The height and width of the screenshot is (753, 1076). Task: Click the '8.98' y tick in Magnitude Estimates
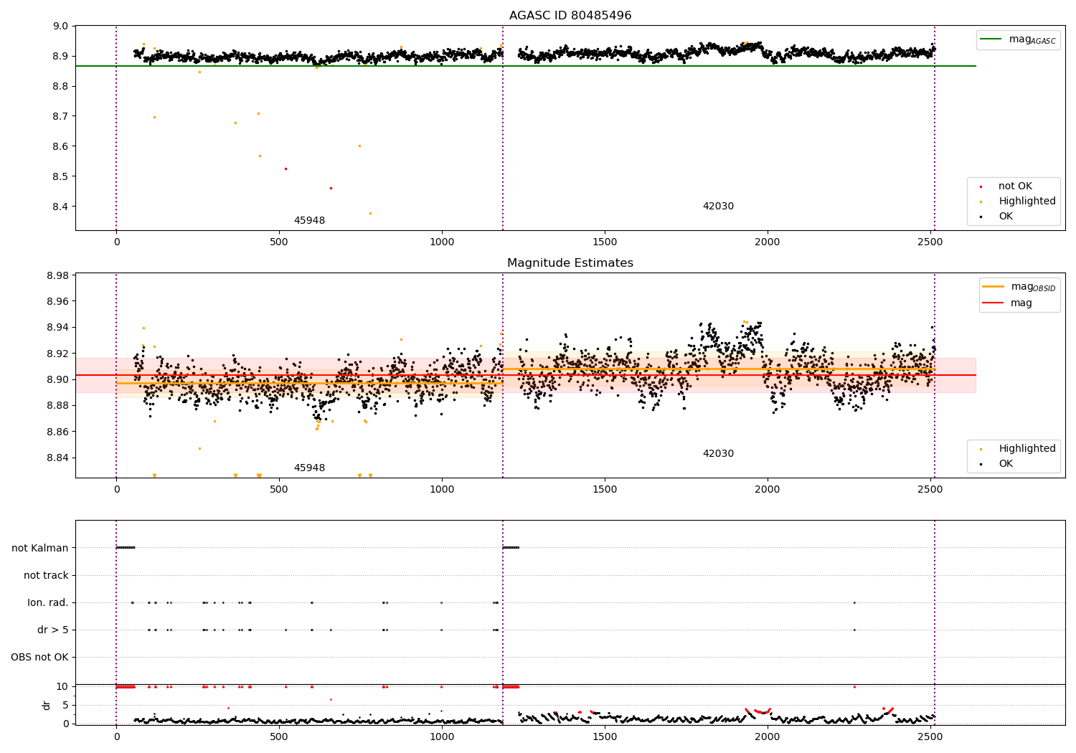point(57,276)
